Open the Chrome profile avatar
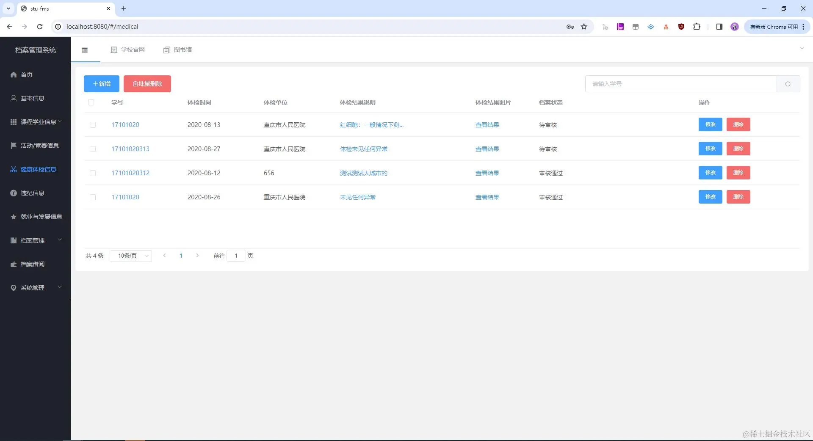The height and width of the screenshot is (441, 813). [735, 27]
